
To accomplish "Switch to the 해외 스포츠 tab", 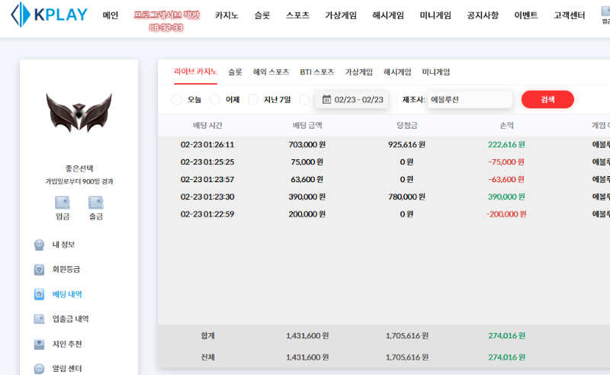I will [x=271, y=72].
